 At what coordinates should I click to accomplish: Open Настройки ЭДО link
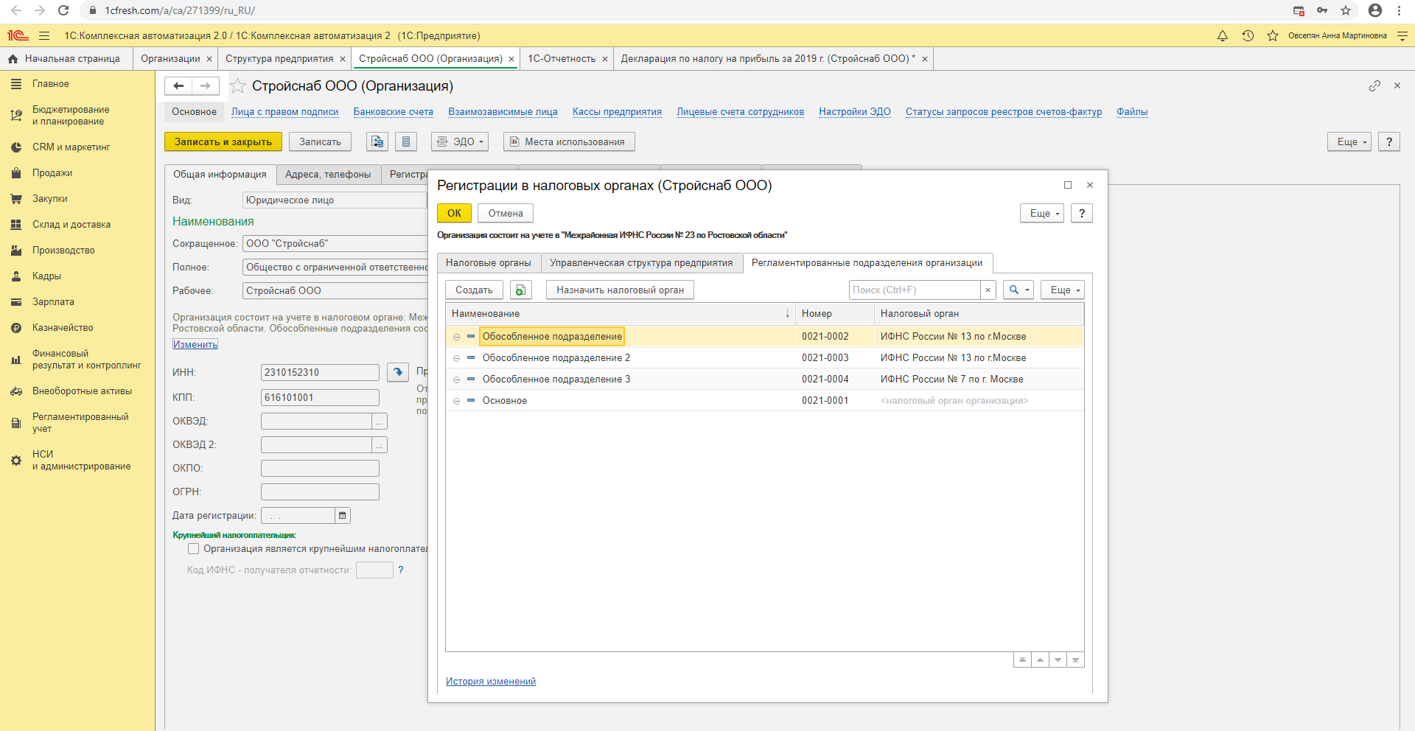pos(855,112)
